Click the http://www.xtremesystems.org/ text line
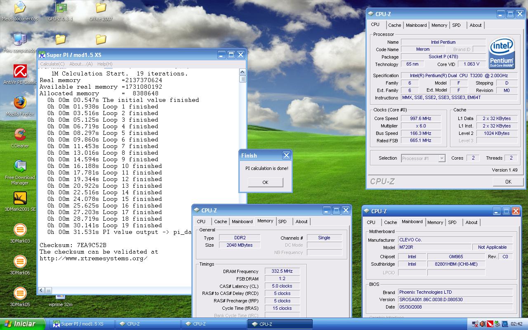 tap(94, 258)
